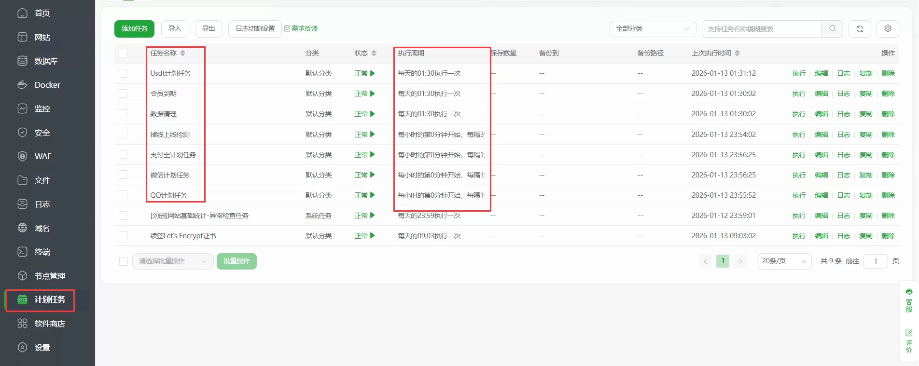Image resolution: width=919 pixels, height=366 pixels.
Task: Open Docker sidebar icon
Action: click(22, 85)
